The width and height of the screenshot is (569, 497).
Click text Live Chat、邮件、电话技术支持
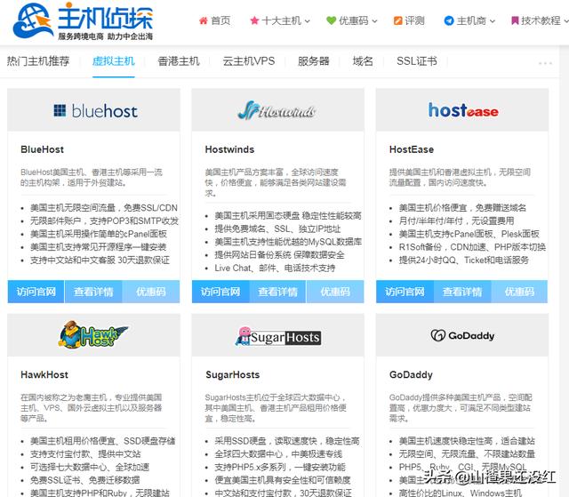coord(275,269)
